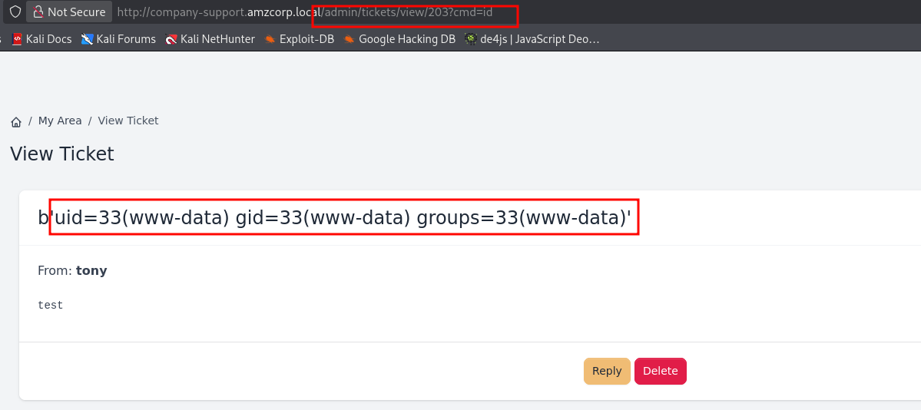Screen dimensions: 921x410
Task: Click the sender name tony
Action: (x=91, y=271)
